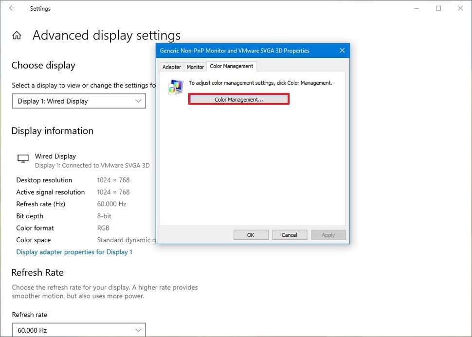Expand the Display 1: Wired Display combo box
The image size is (472, 337).
click(79, 101)
